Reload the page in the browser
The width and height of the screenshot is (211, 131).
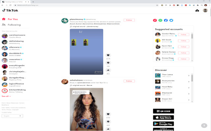coord(10,5)
